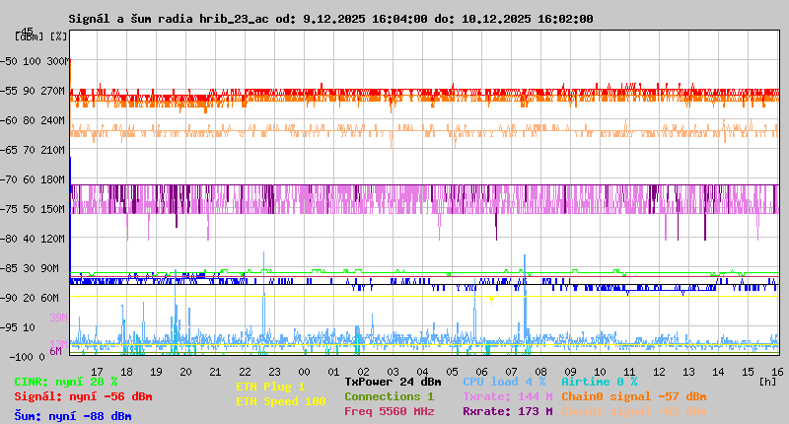Viewport: 789px width, 424px height.
Task: Click the '09' hour label on x-axis
Action: (571, 372)
